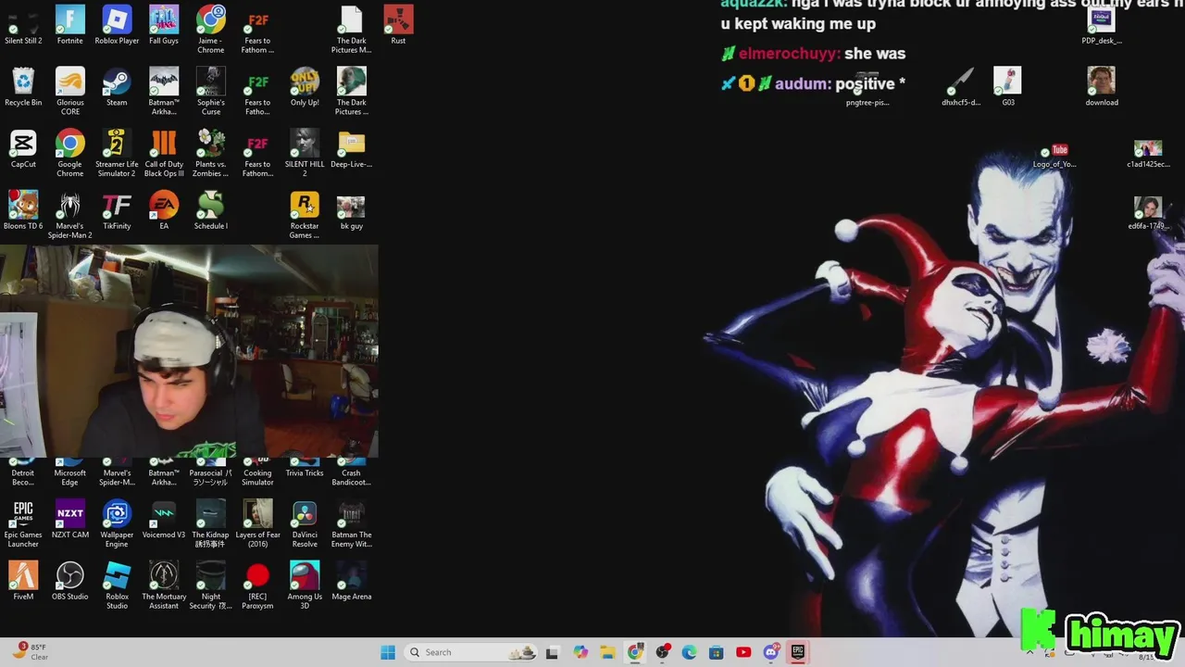Open Task View from the taskbar
1185x667 pixels.
pyautogui.click(x=553, y=652)
